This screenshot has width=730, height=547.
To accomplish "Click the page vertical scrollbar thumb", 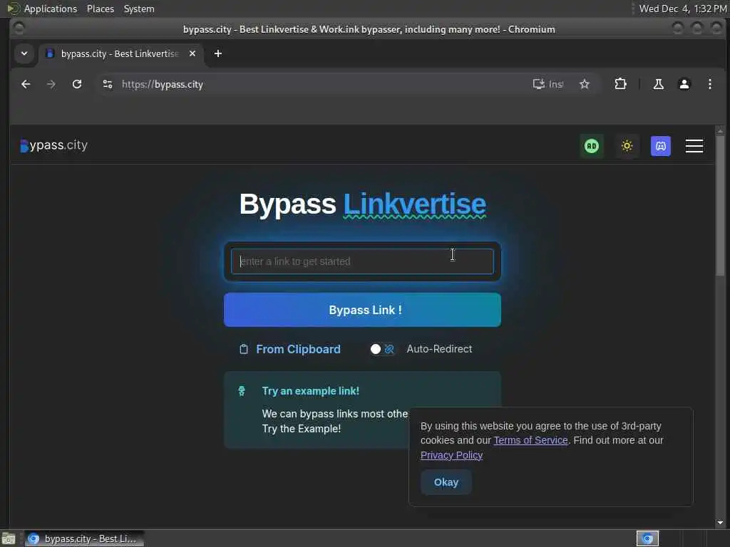I will click(x=720, y=207).
